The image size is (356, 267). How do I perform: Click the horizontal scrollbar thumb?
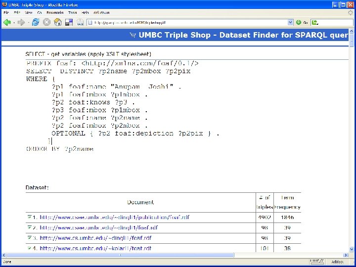tap(121, 255)
